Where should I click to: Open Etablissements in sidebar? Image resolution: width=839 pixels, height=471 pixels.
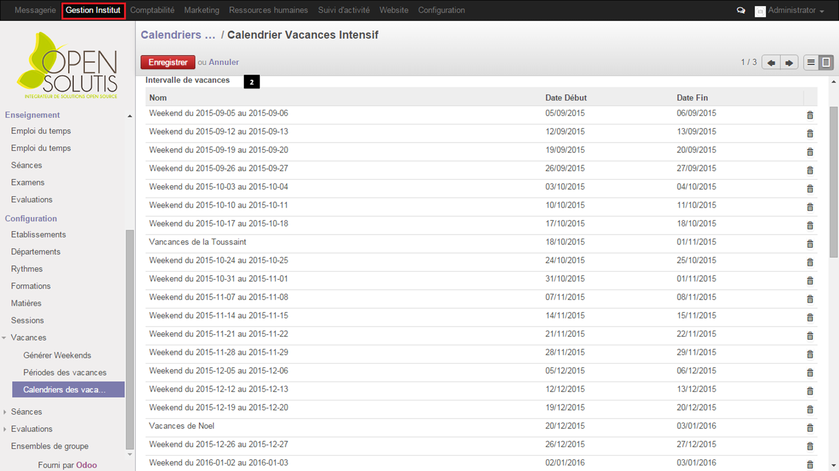[38, 235]
